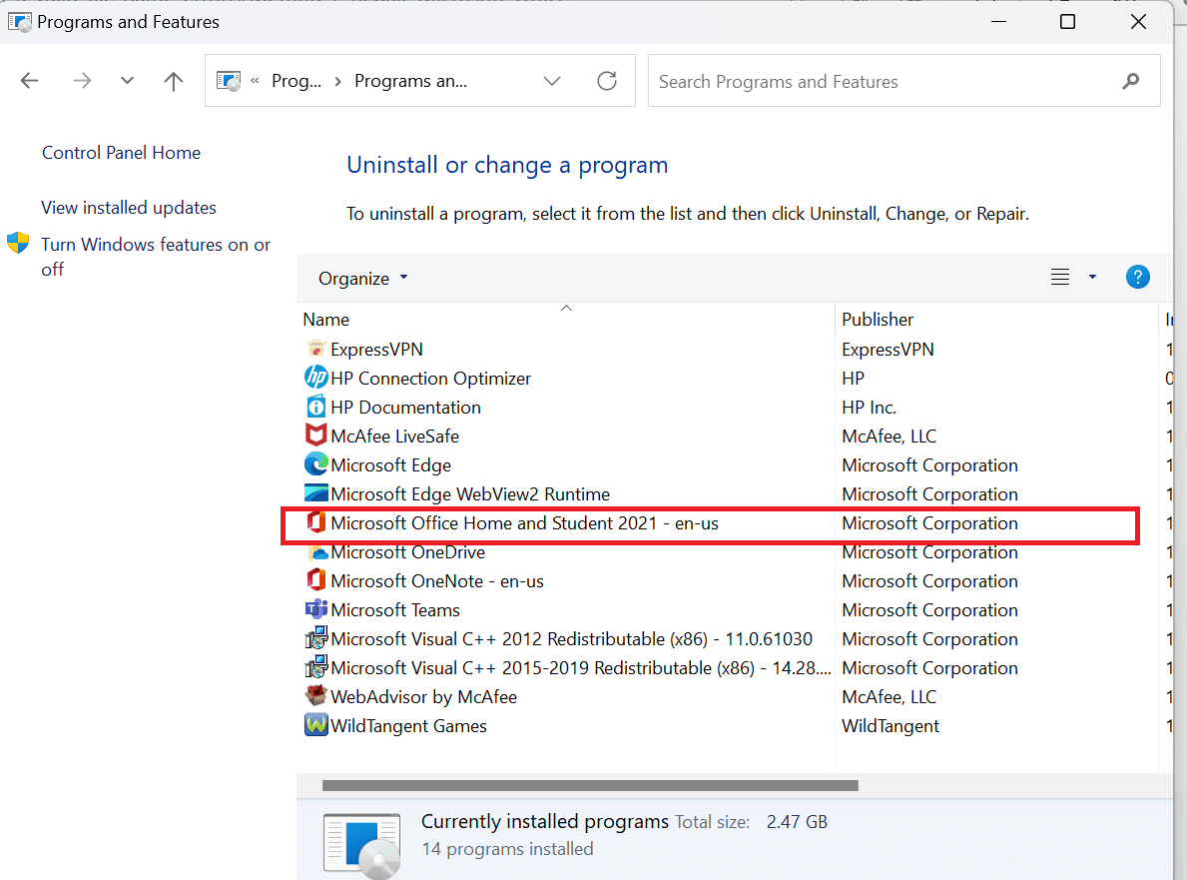Select HP Connection Optimizer entry
This screenshot has width=1187, height=880.
coord(430,378)
